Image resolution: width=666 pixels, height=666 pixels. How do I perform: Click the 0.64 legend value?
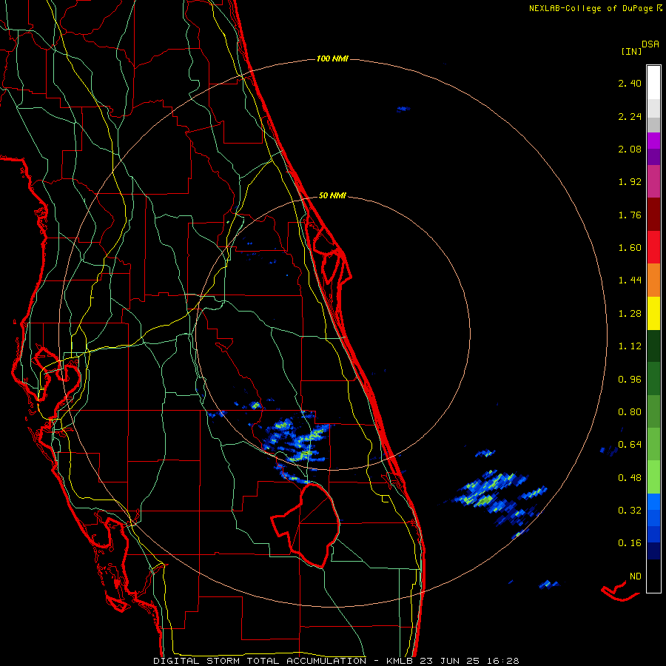pyautogui.click(x=630, y=445)
